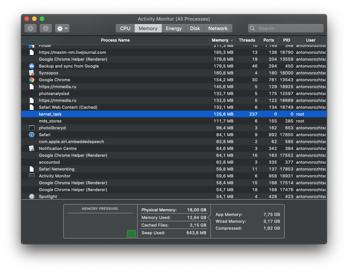Click the photolibraryd terminal icon
Viewport: 348px width, 272px height.
[32, 128]
